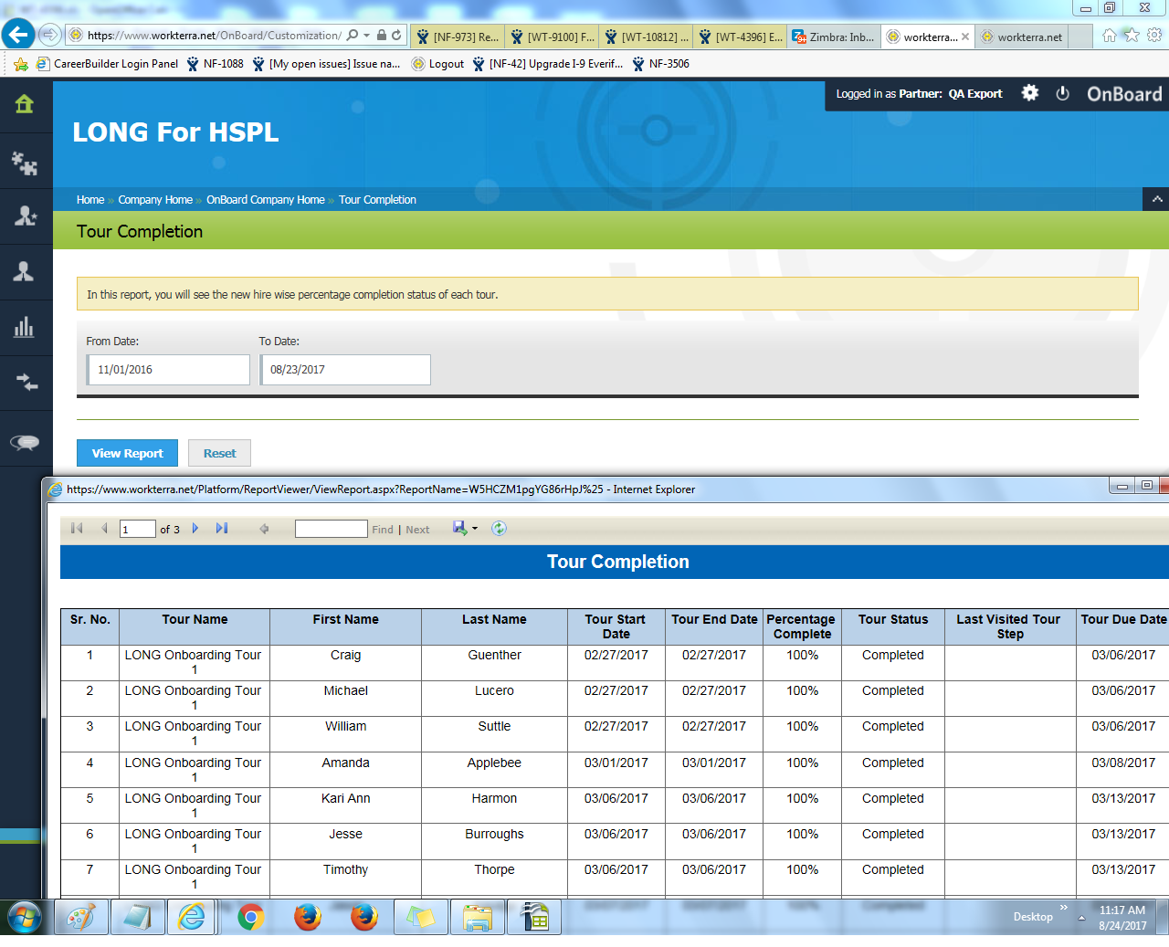
Task: Click the To Date input field
Action: click(x=345, y=370)
